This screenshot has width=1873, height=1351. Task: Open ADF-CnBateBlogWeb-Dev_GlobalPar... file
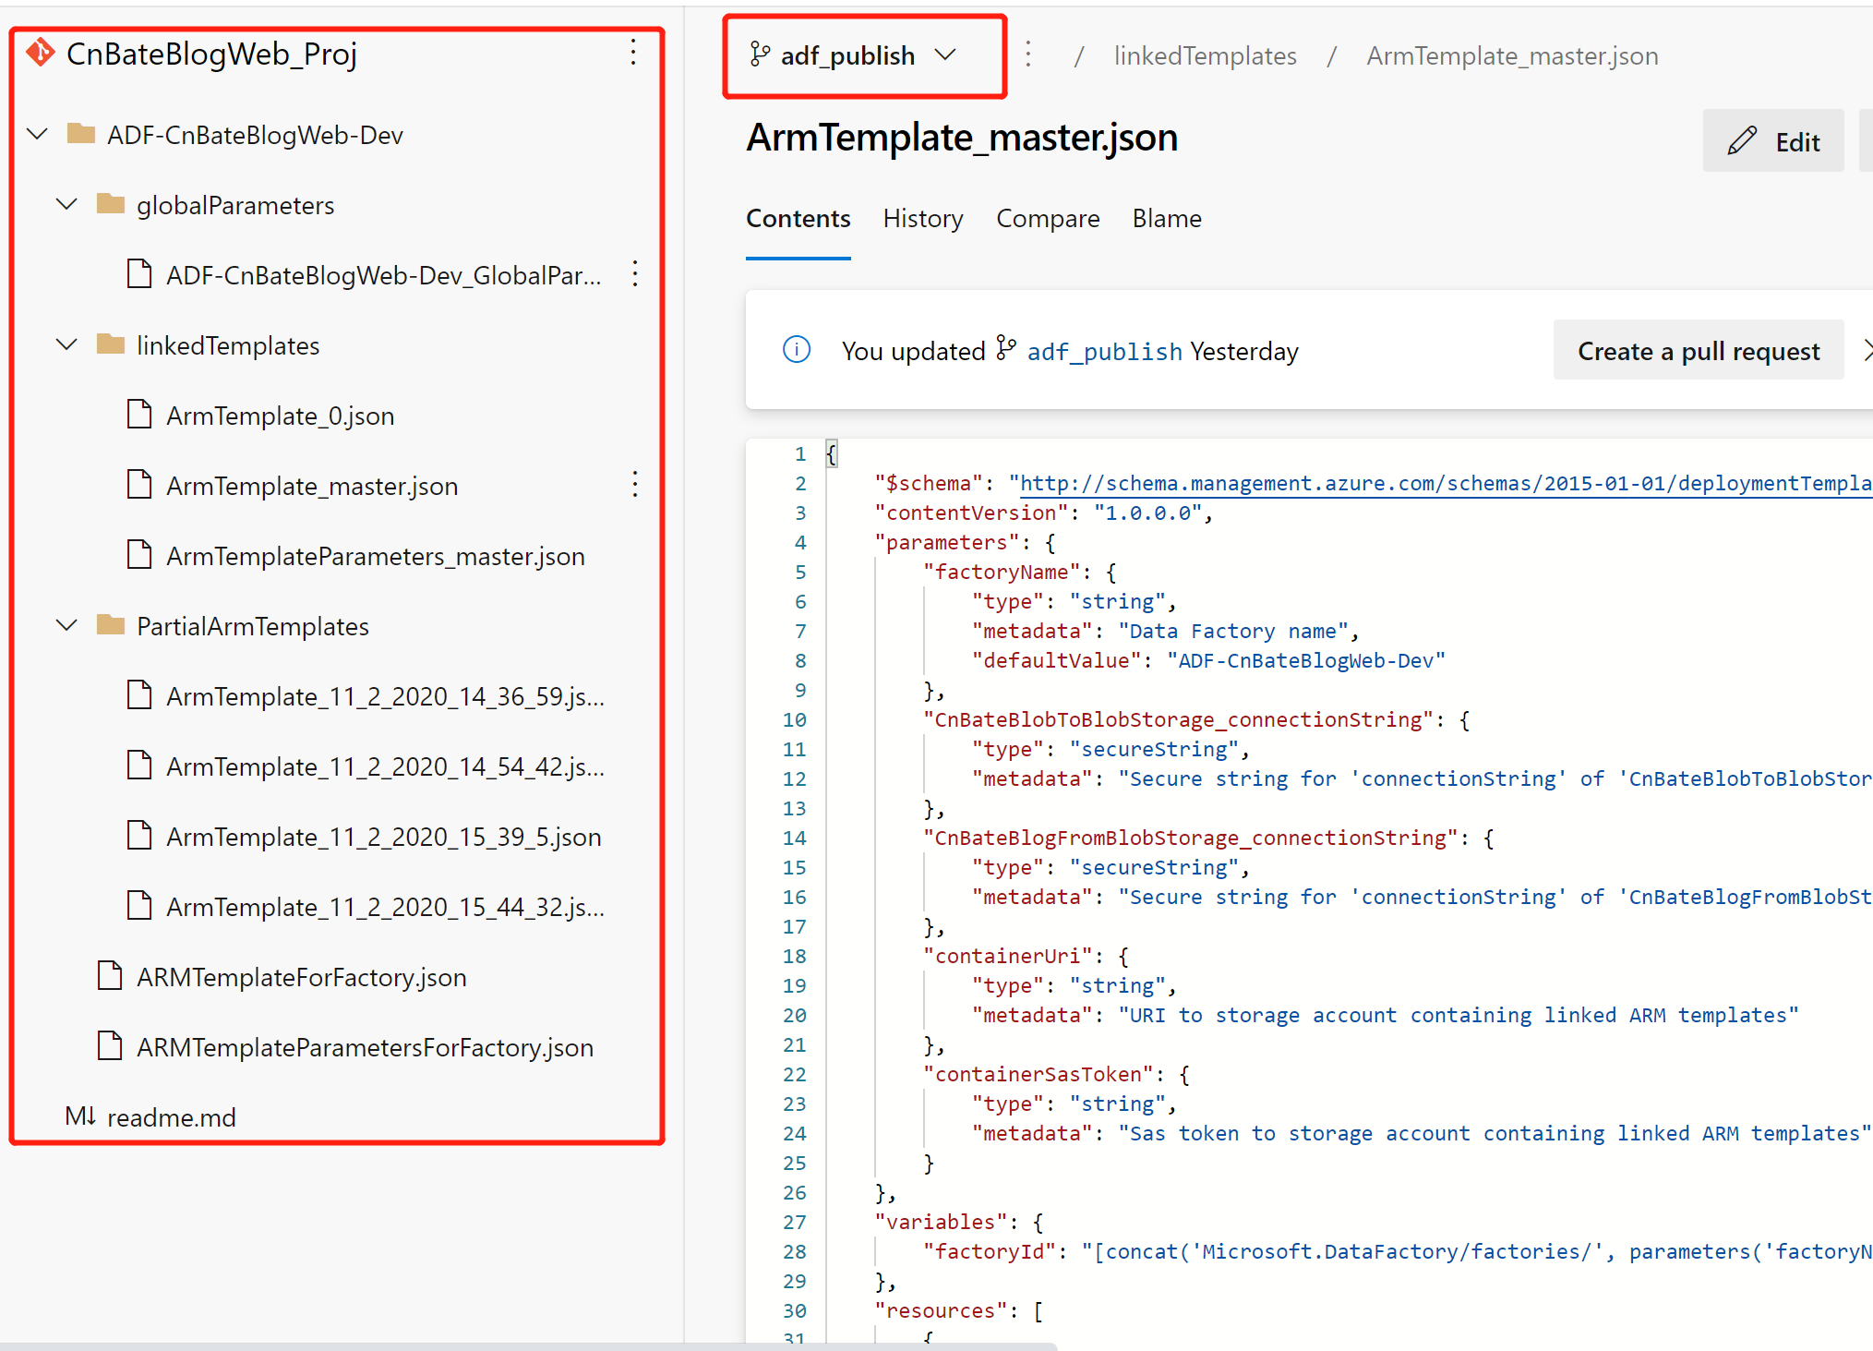pos(383,275)
